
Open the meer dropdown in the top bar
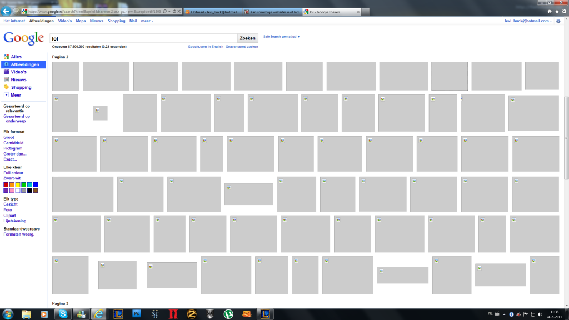pos(147,21)
